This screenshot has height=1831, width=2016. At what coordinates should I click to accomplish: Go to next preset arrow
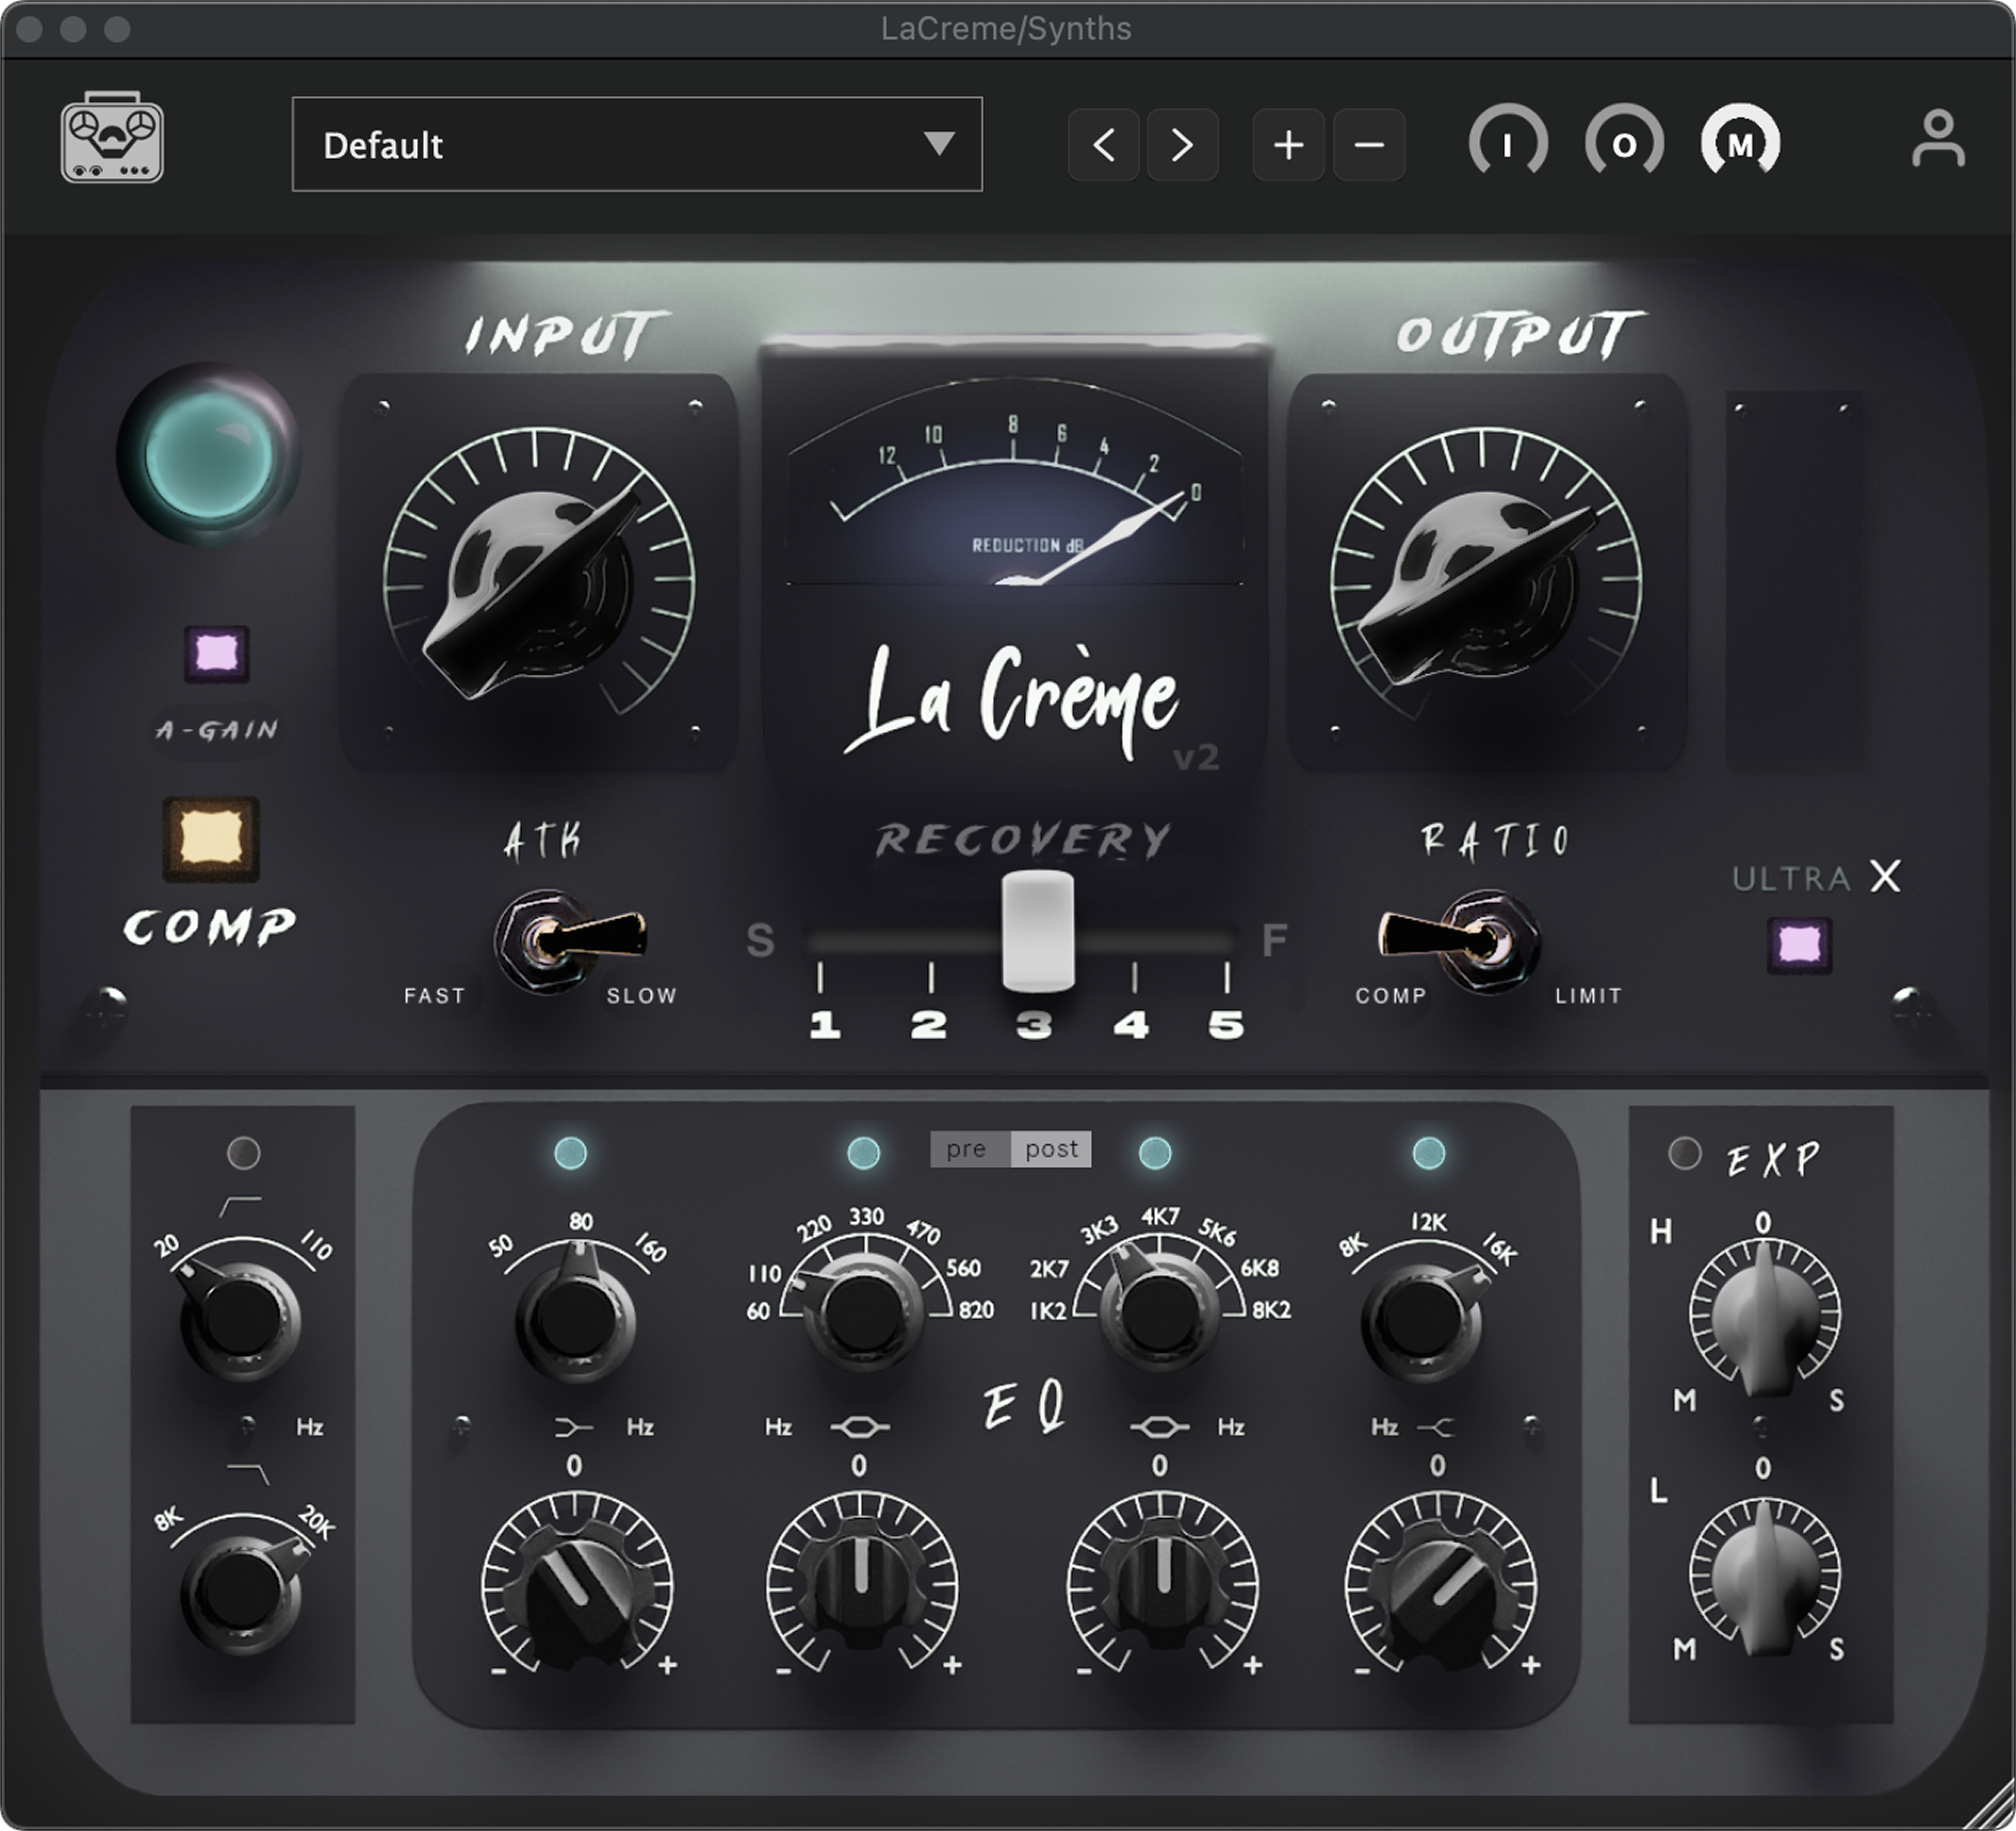coord(1182,145)
